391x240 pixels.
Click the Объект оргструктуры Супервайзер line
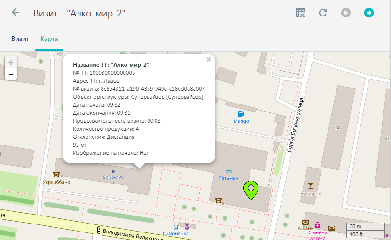(138, 97)
